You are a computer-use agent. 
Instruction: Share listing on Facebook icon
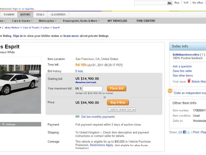[185, 132]
